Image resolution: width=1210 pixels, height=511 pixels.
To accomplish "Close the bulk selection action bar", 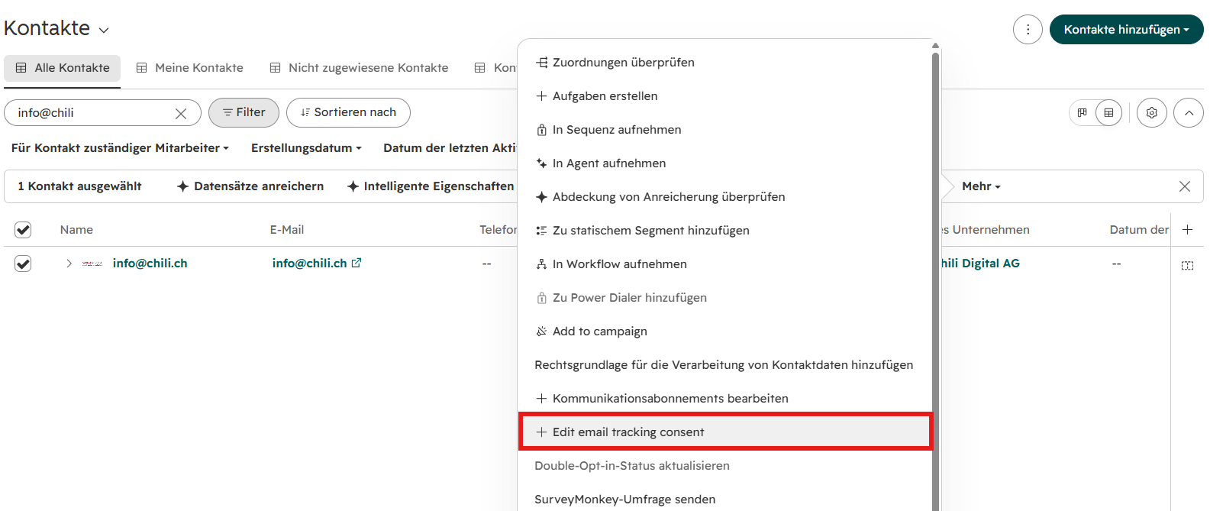I will [x=1185, y=186].
